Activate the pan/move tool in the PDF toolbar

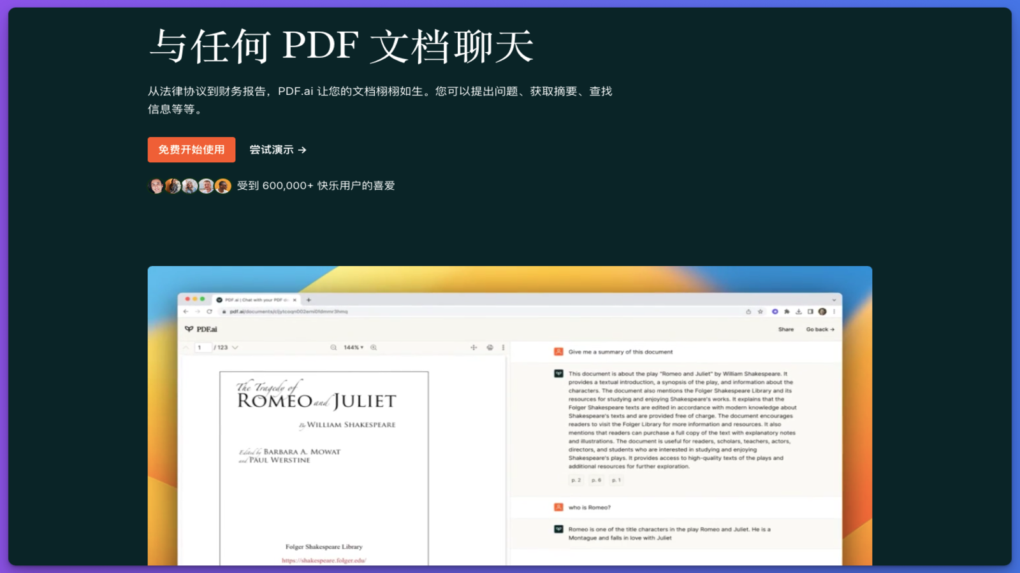point(473,347)
